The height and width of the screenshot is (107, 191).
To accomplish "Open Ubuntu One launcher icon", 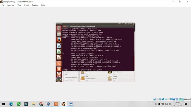I will 59,69.
